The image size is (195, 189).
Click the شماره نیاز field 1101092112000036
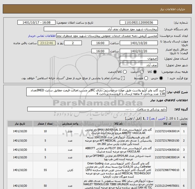pos(139,22)
